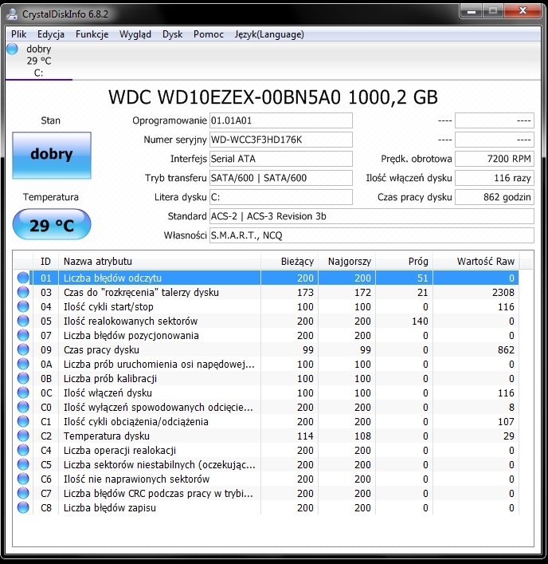Click the status orb for attribute C8

pyautogui.click(x=23, y=508)
